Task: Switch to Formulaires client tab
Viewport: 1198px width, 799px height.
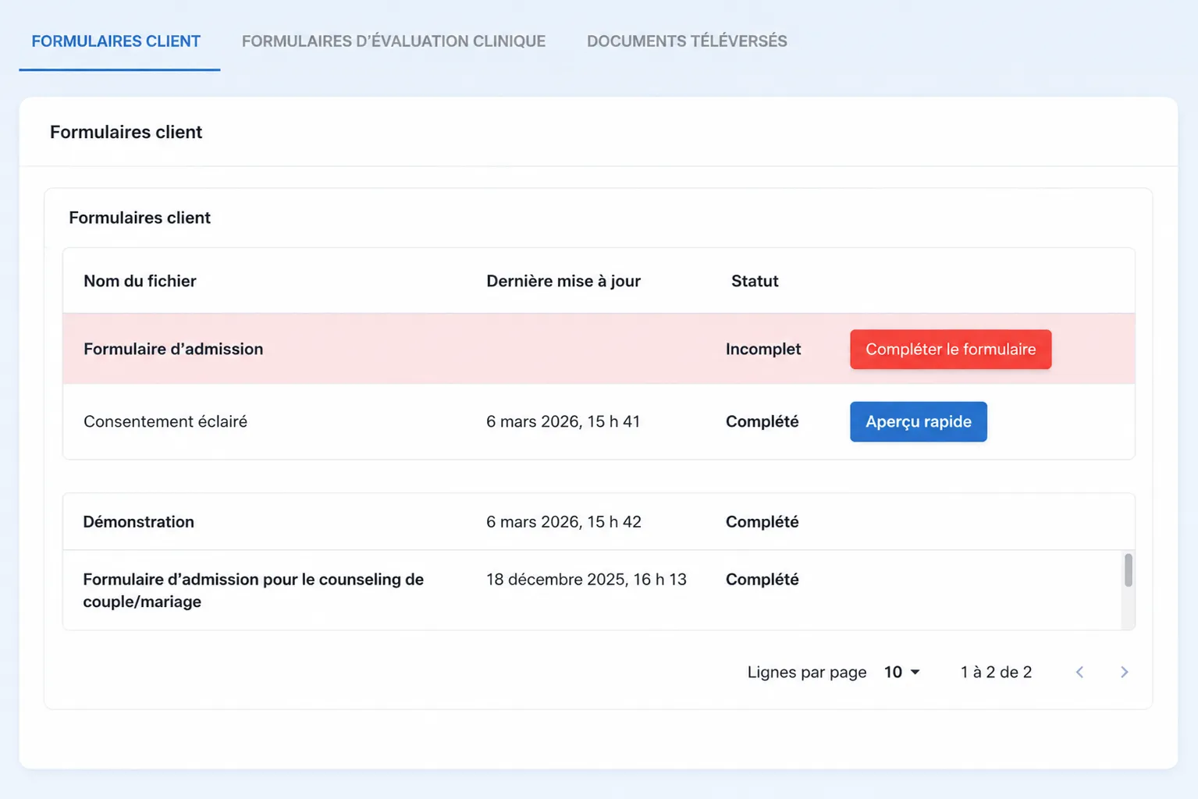Action: (116, 41)
